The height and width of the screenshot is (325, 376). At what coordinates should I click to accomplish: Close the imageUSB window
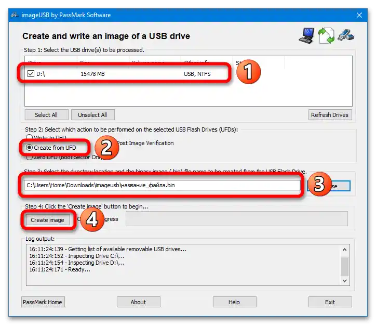359,15
